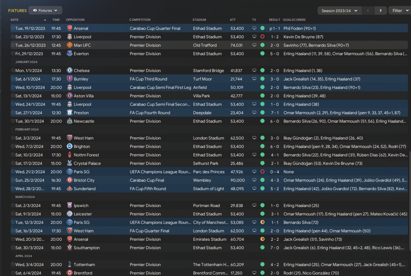Click the Paris SG badge in the 21/2/2024 row
411x276 pixels.
[69, 172]
